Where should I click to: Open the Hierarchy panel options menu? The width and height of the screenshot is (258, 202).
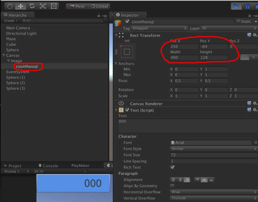(104, 16)
